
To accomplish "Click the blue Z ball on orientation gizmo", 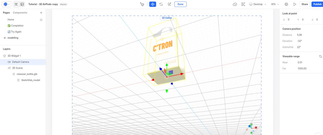I will click(250, 126).
